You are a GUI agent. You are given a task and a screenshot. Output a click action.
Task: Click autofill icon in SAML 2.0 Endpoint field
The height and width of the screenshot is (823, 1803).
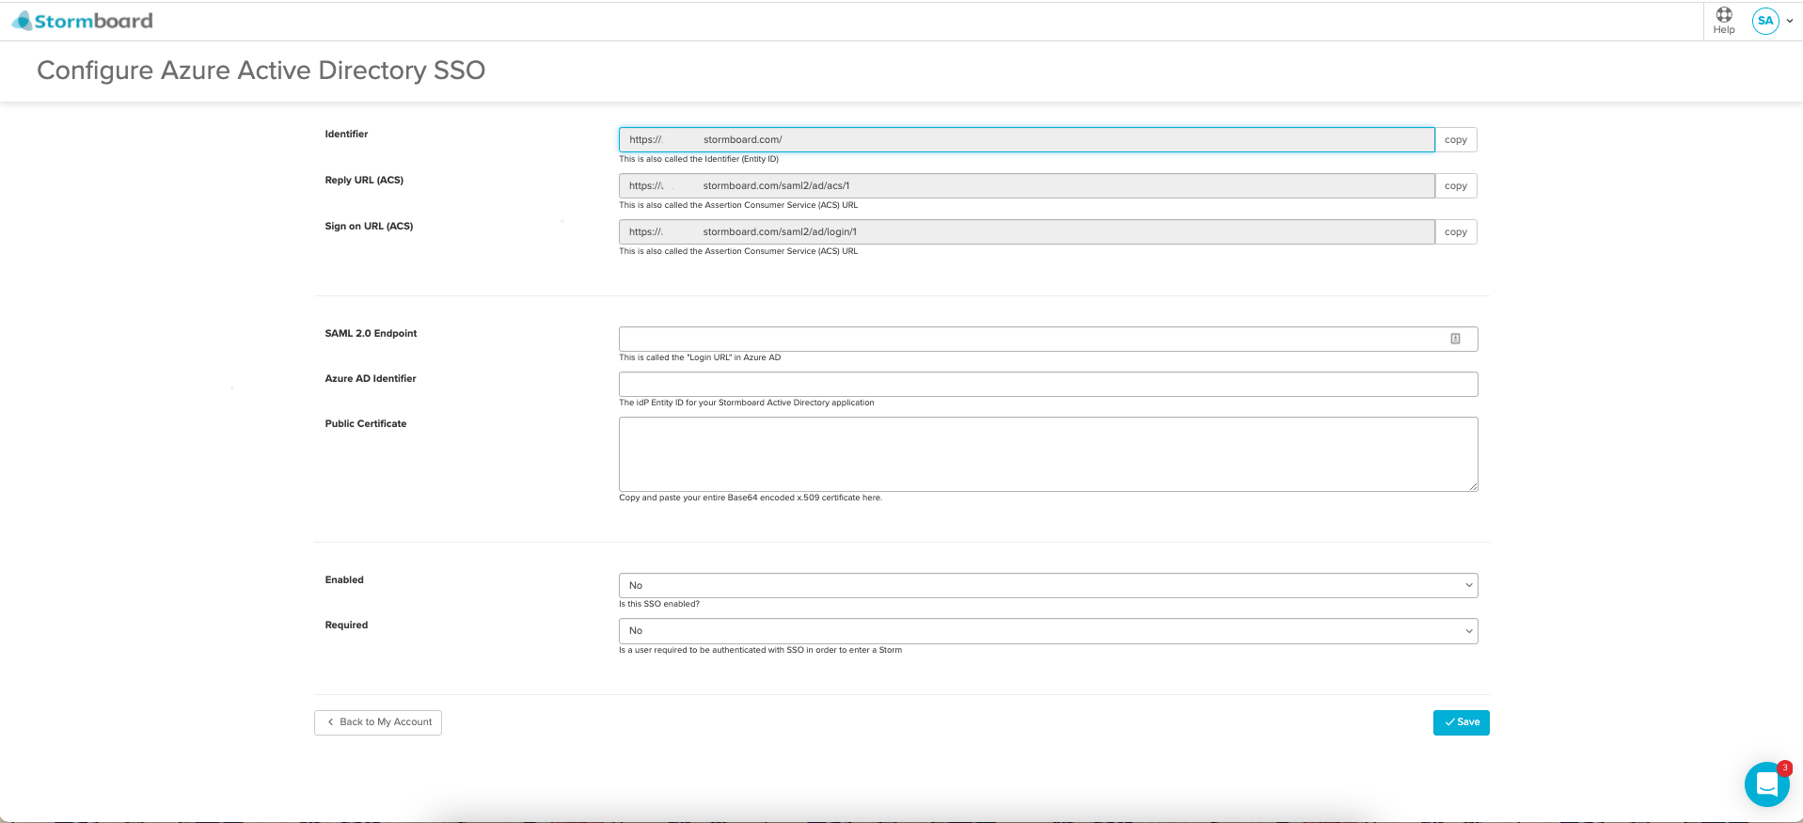(1455, 339)
